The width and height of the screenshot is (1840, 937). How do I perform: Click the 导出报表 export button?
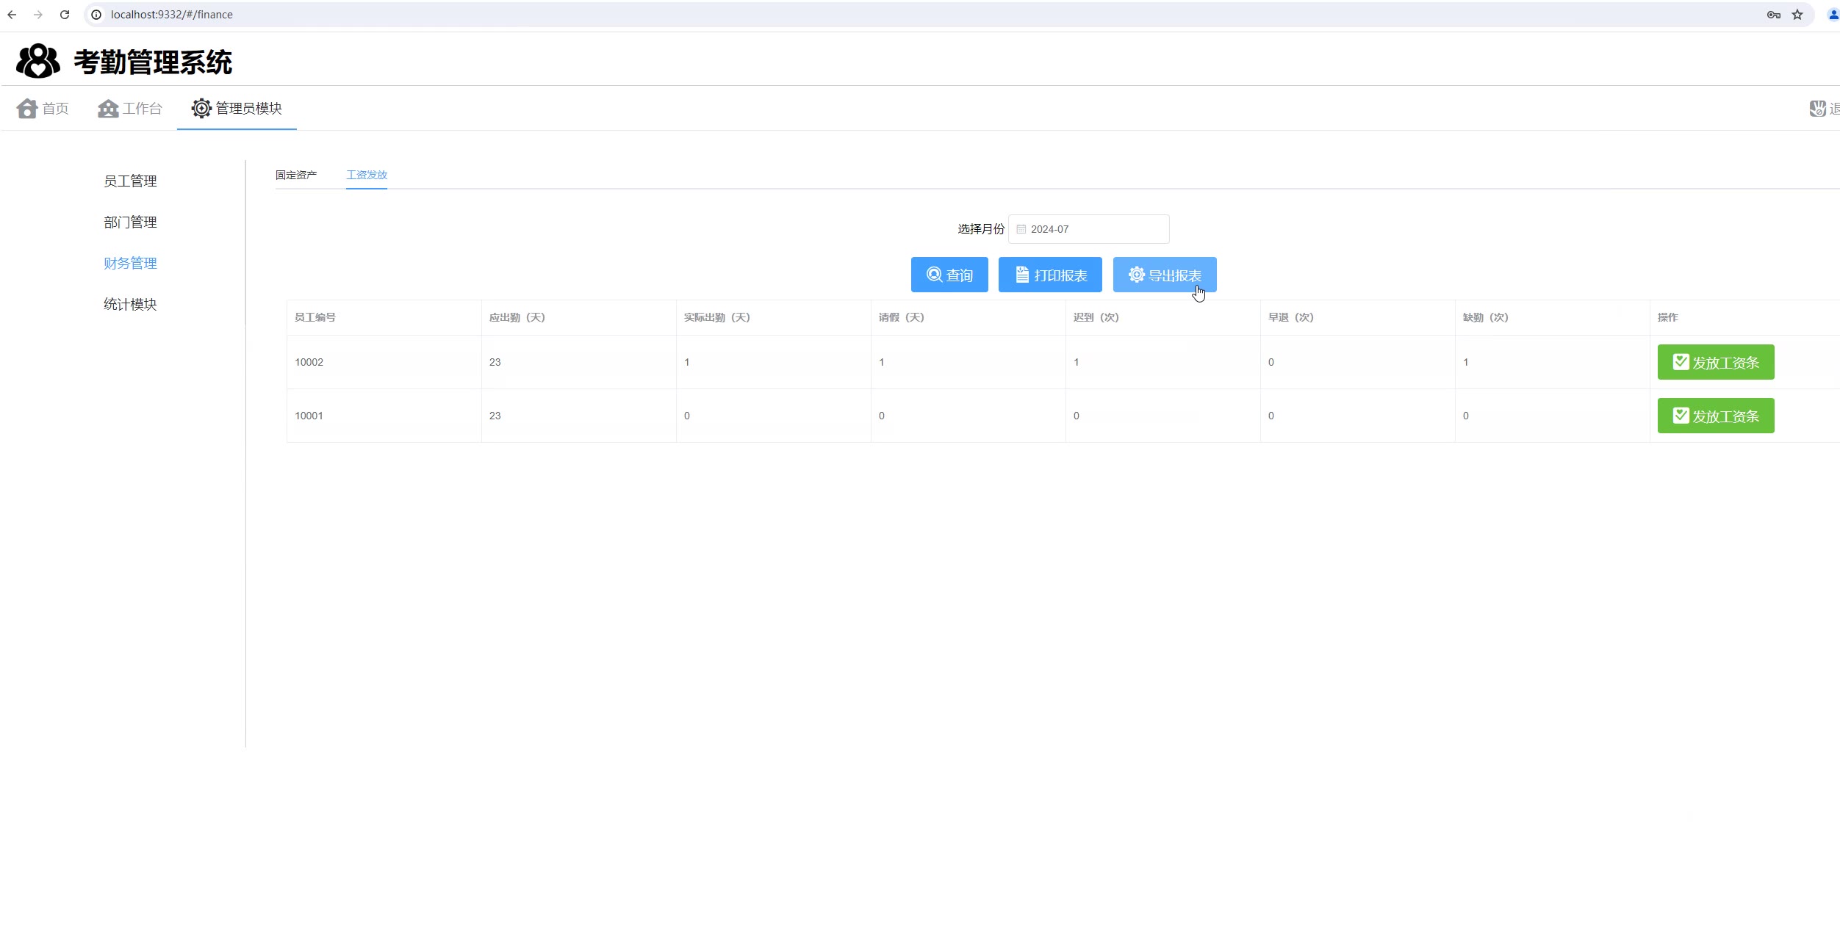1164,275
